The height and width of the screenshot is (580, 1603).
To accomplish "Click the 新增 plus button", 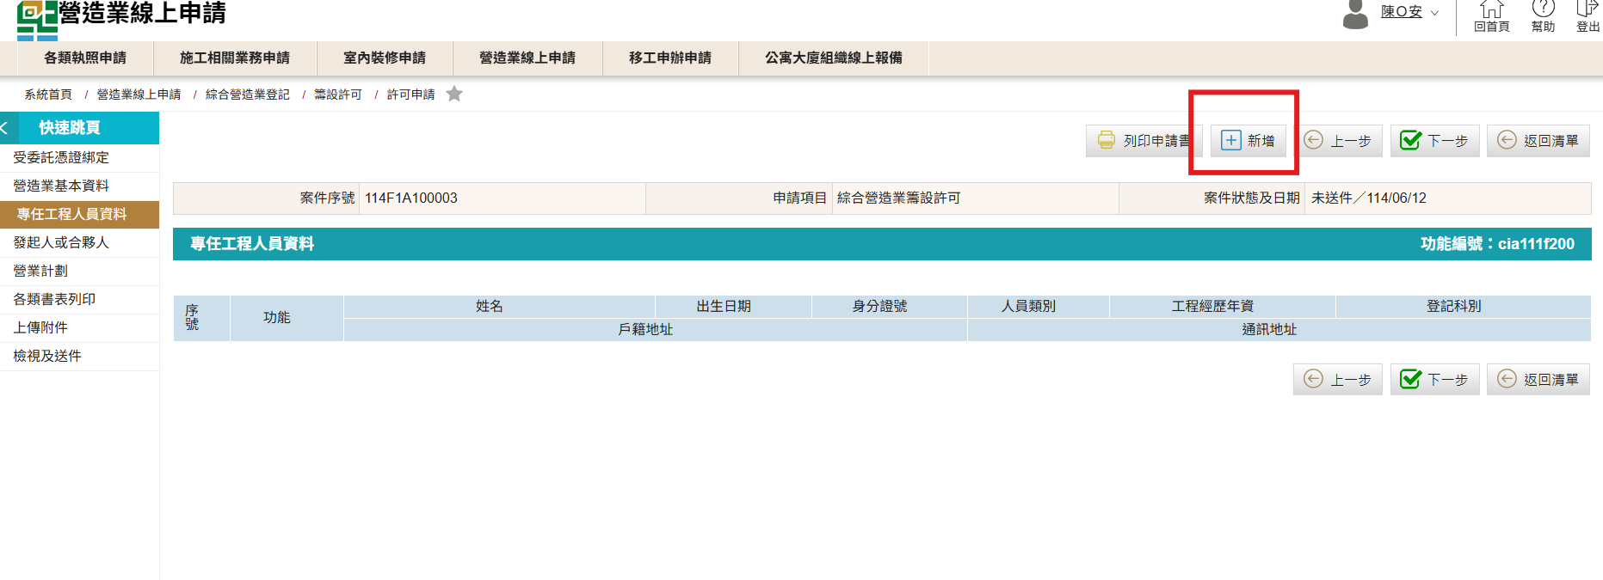I will [x=1248, y=141].
